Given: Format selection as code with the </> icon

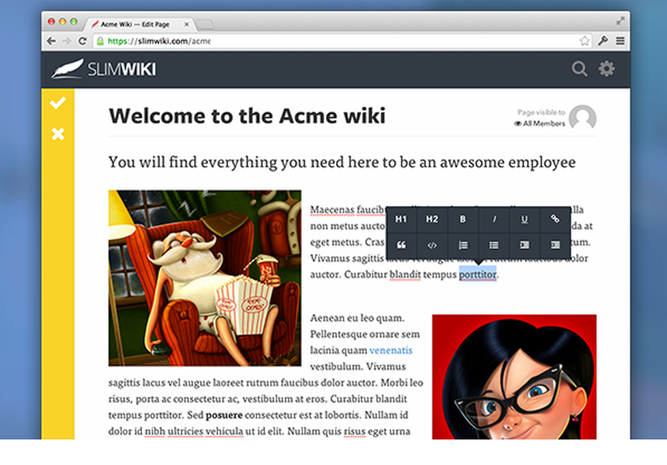Looking at the screenshot, I should click(432, 245).
